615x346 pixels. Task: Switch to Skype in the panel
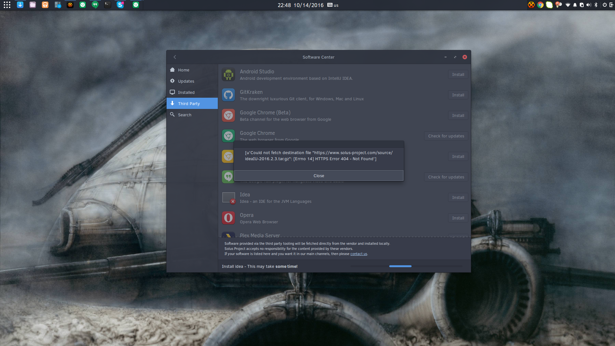point(120,5)
